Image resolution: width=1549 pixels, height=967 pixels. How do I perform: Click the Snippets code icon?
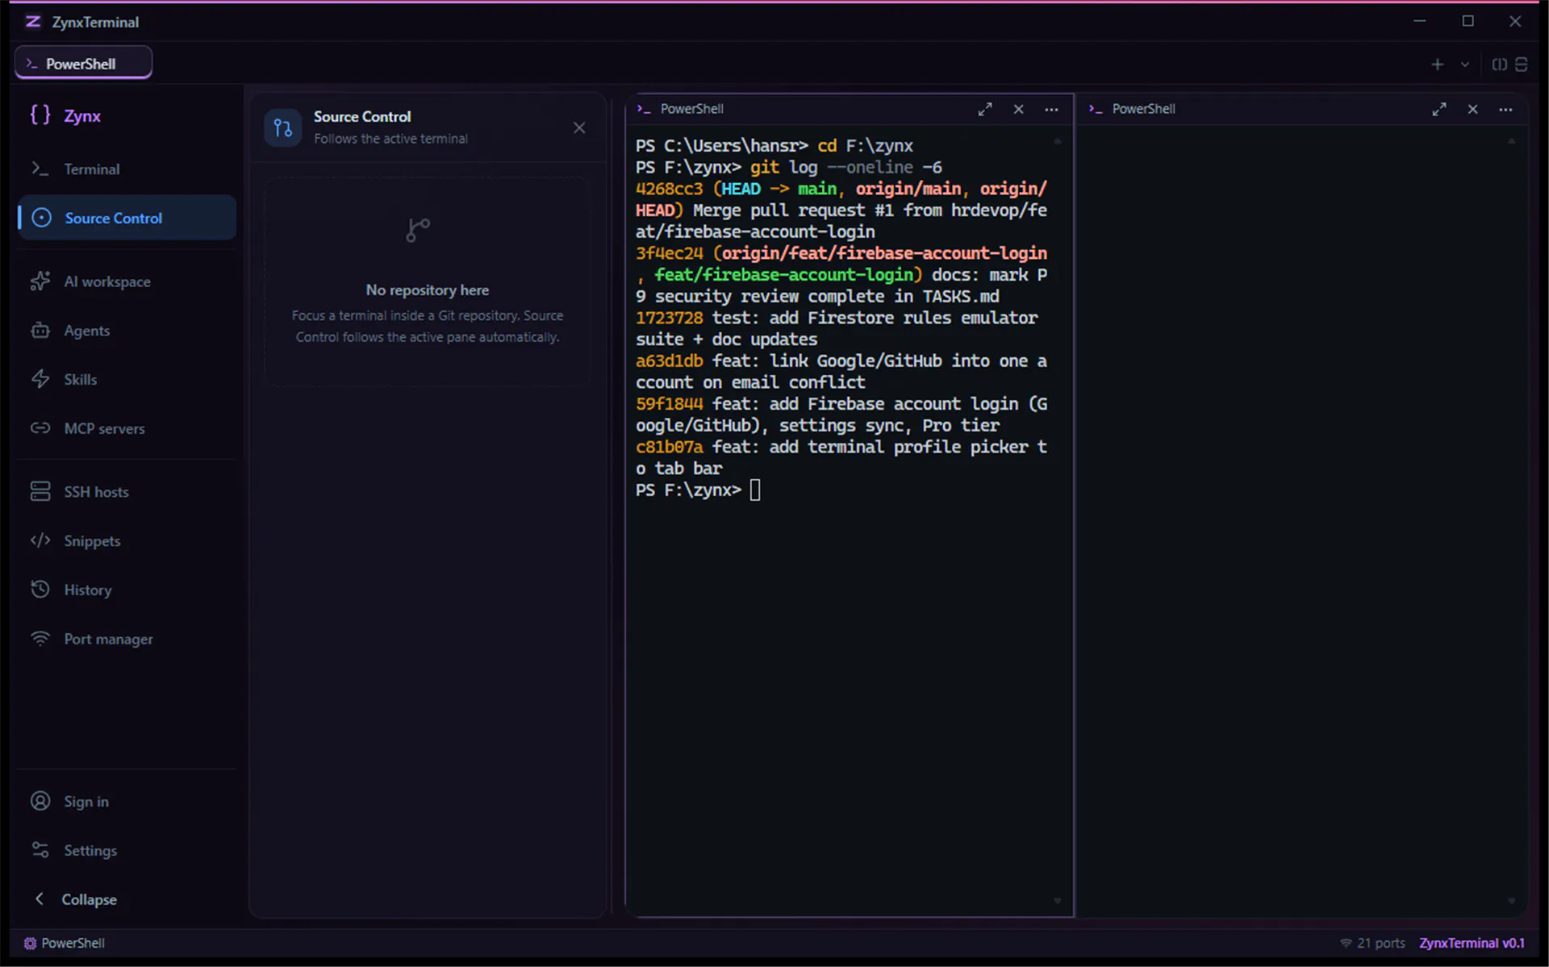click(x=40, y=540)
